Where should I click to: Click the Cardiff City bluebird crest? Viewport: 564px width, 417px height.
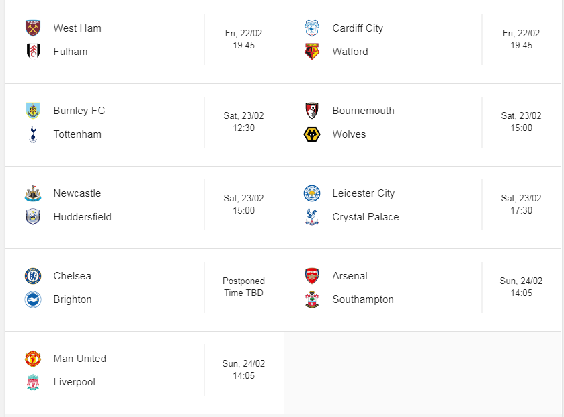point(311,28)
